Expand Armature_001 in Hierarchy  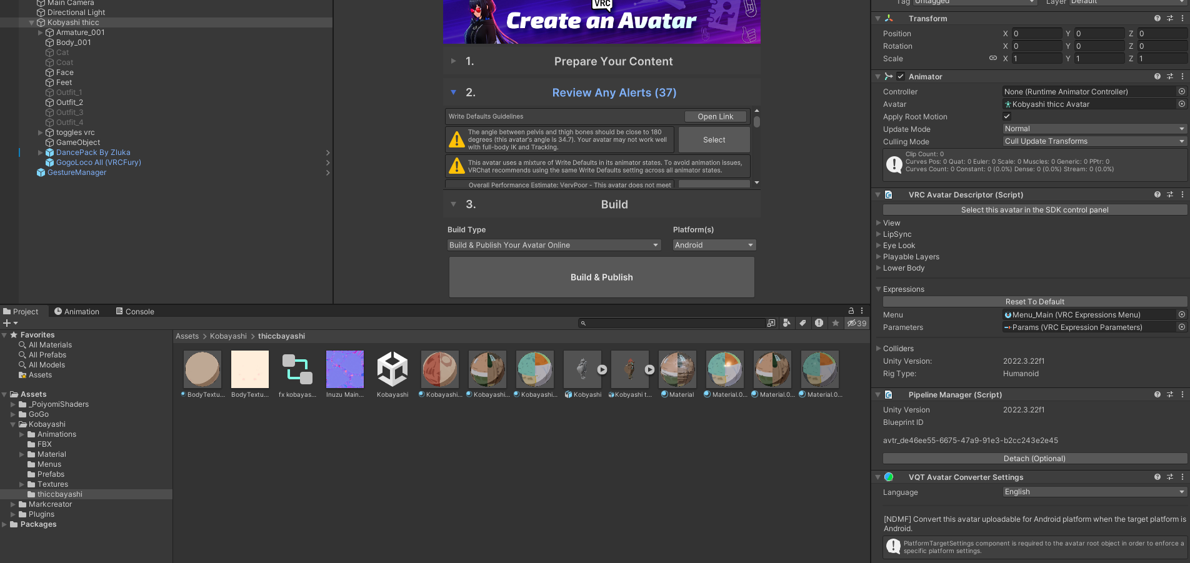tap(41, 32)
